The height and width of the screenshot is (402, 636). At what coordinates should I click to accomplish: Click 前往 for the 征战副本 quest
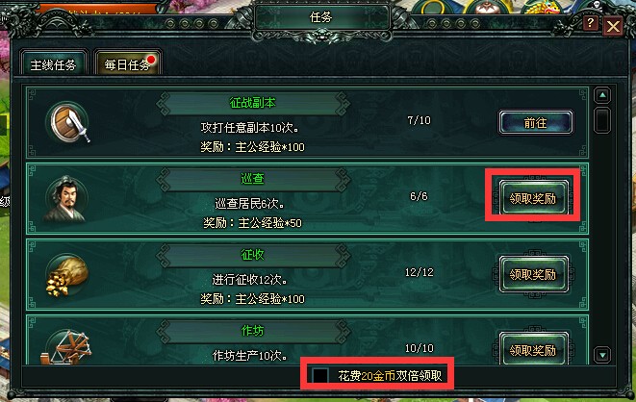[535, 122]
